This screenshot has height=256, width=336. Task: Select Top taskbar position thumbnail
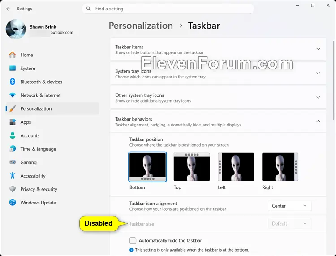(x=192, y=167)
